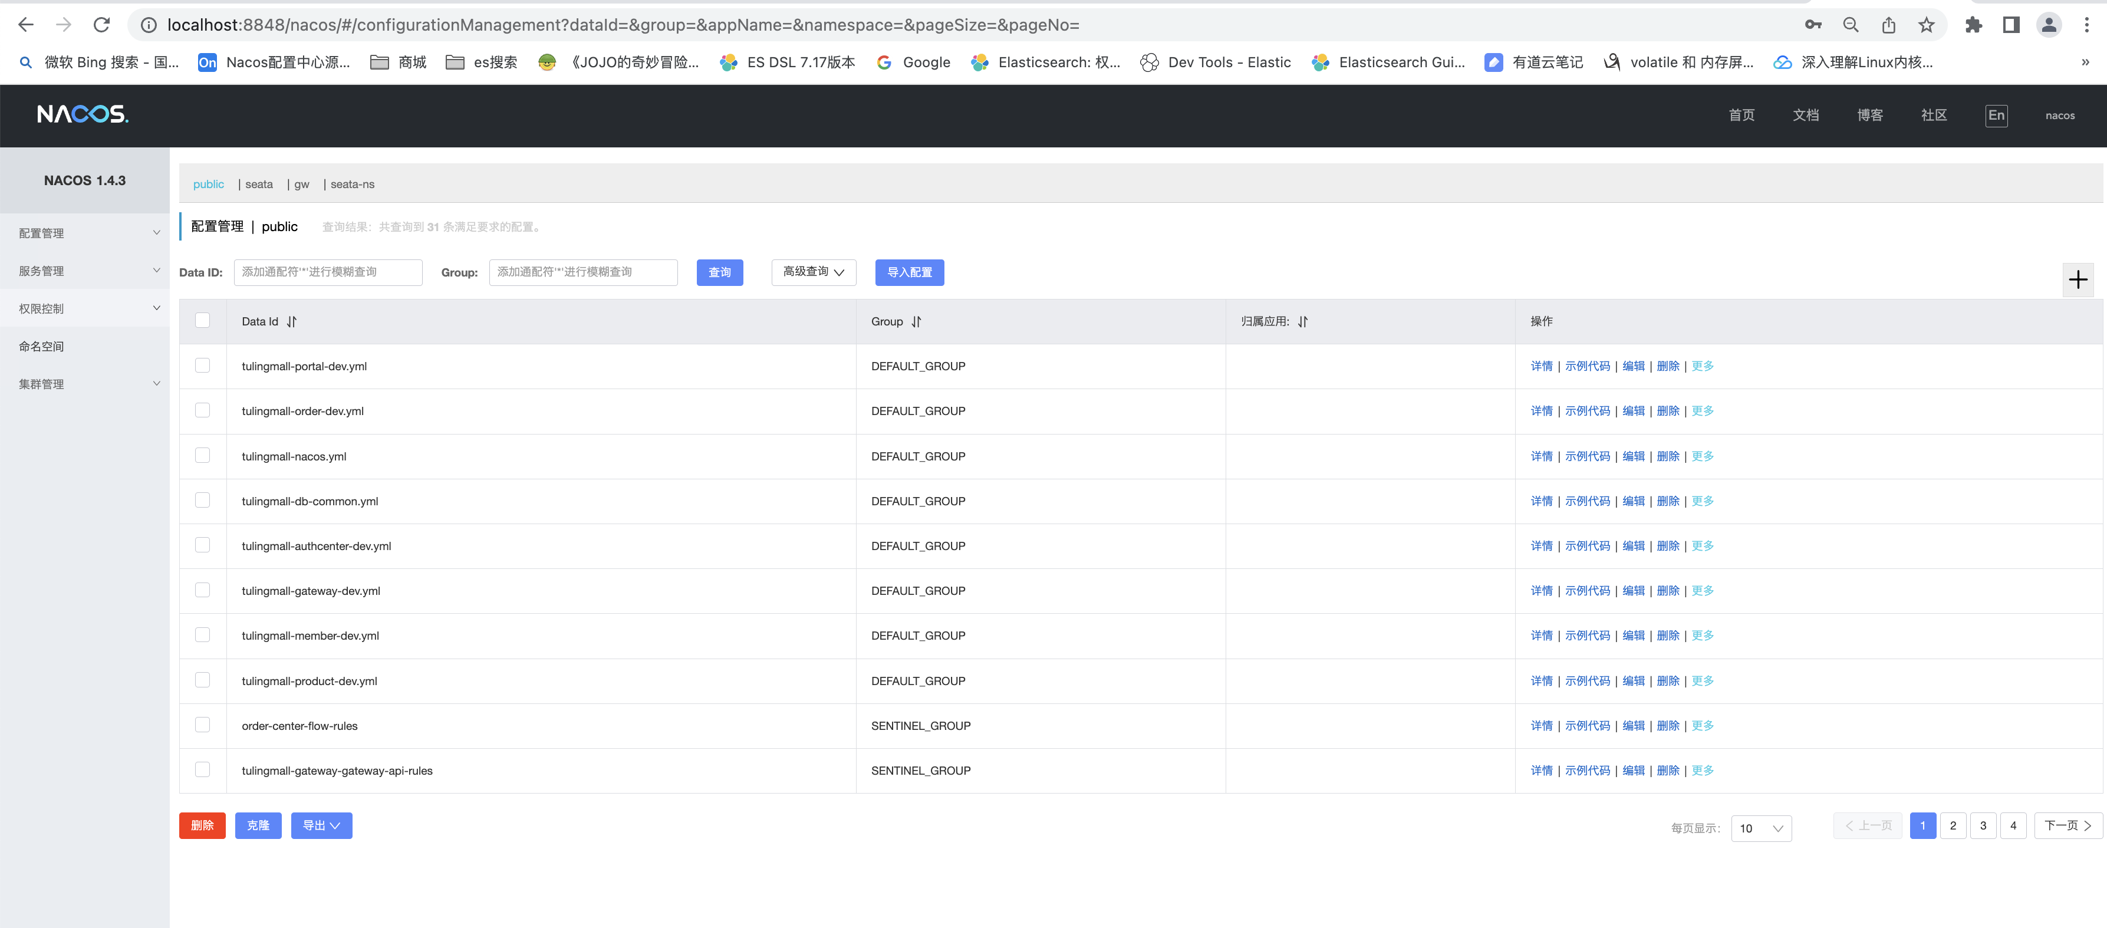
Task: Bookmark this page with star icon
Action: 1926,25
